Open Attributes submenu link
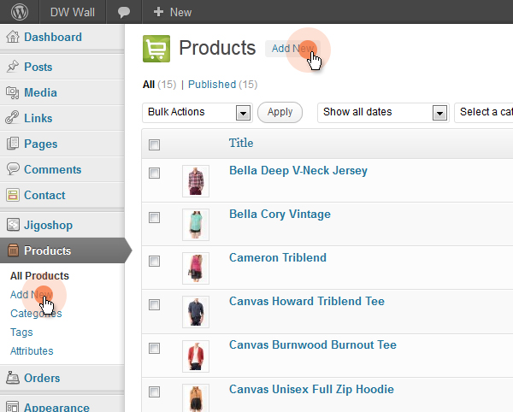Screen dimensions: 513x412 click(32, 350)
